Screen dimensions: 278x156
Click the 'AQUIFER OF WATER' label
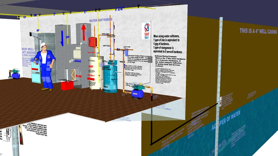226,121
